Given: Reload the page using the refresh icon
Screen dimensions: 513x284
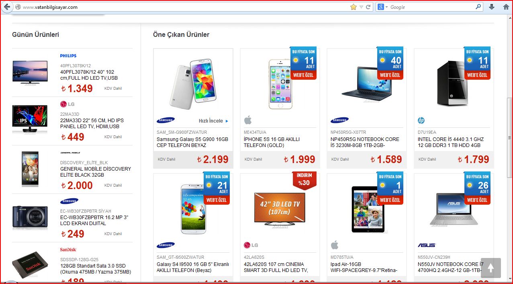Looking at the screenshot, I should [368, 7].
